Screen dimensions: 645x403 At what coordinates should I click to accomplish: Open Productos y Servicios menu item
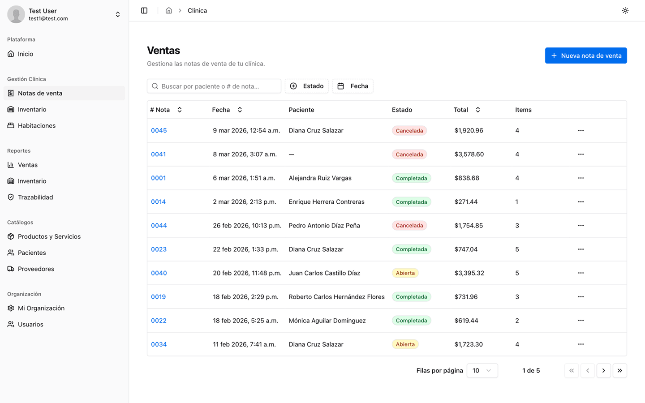click(x=49, y=236)
